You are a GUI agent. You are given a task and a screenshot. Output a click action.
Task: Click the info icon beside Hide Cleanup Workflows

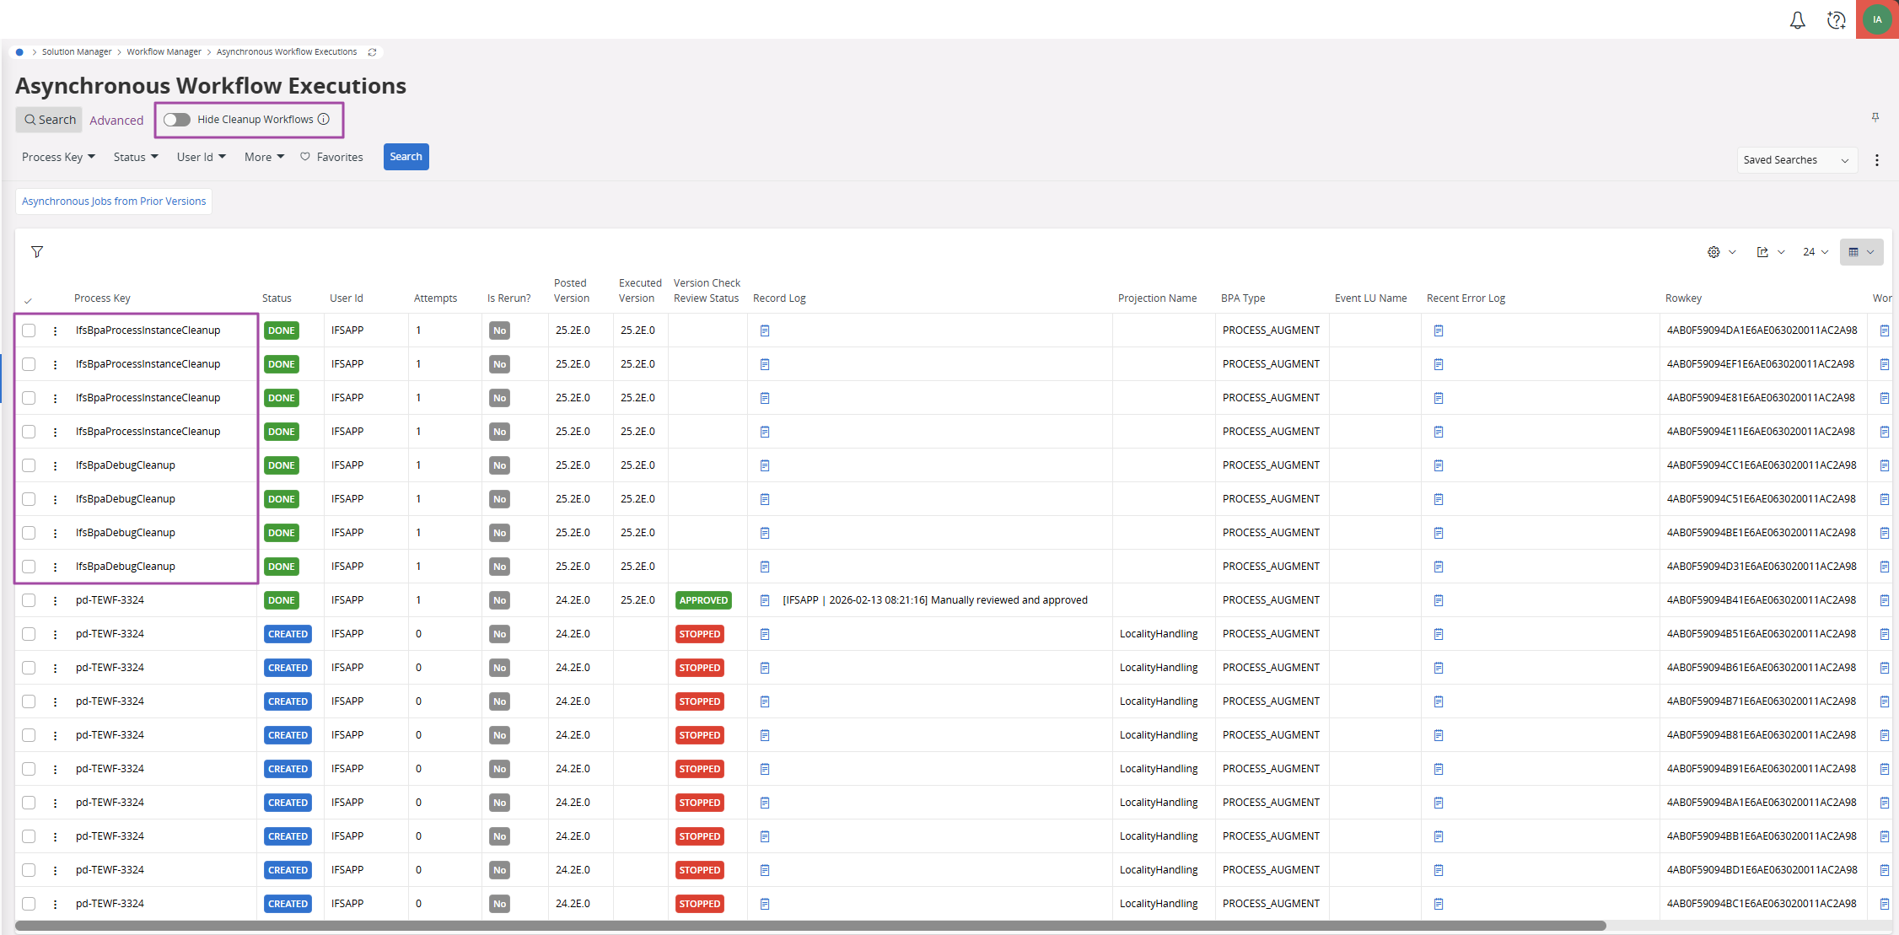pyautogui.click(x=324, y=119)
